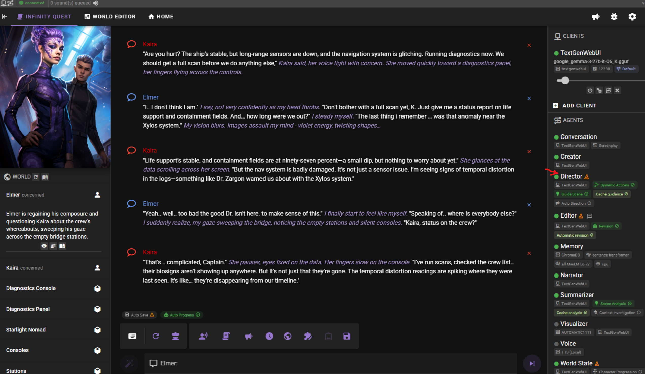This screenshot has height=374, width=645.
Task: Refresh the WORLD state panel
Action: [x=36, y=177]
